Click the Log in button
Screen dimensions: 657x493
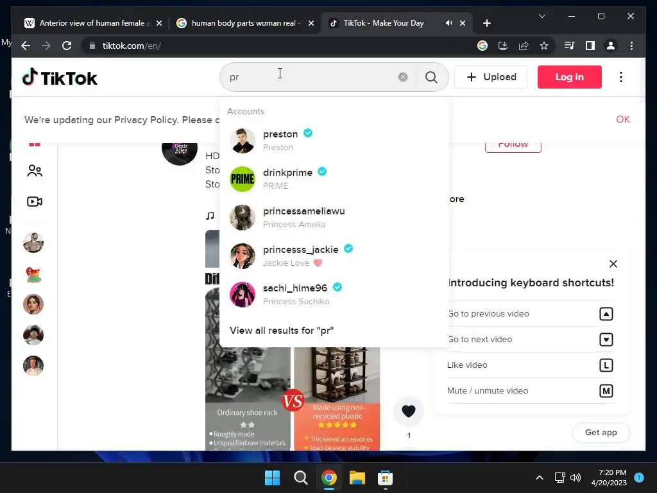click(570, 77)
